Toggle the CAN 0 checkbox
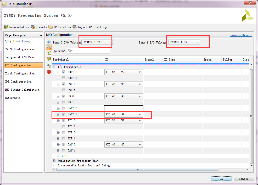Viewport: 258px width, 185px height. click(x=63, y=144)
